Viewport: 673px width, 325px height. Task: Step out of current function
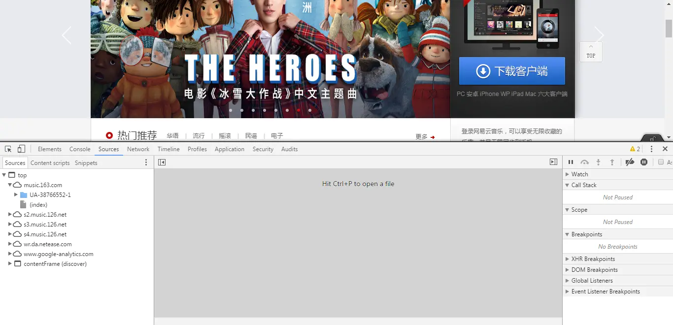(x=612, y=162)
